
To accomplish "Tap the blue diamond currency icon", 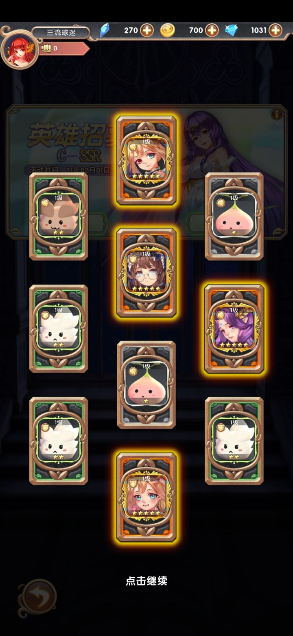I will tap(232, 30).
